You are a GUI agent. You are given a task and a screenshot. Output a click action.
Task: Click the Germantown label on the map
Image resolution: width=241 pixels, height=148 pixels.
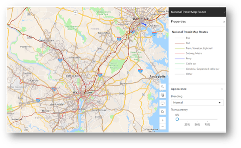coord(46,40)
